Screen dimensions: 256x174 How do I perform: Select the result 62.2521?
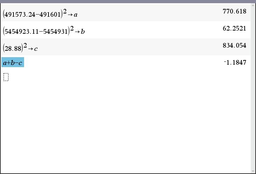pos(234,28)
